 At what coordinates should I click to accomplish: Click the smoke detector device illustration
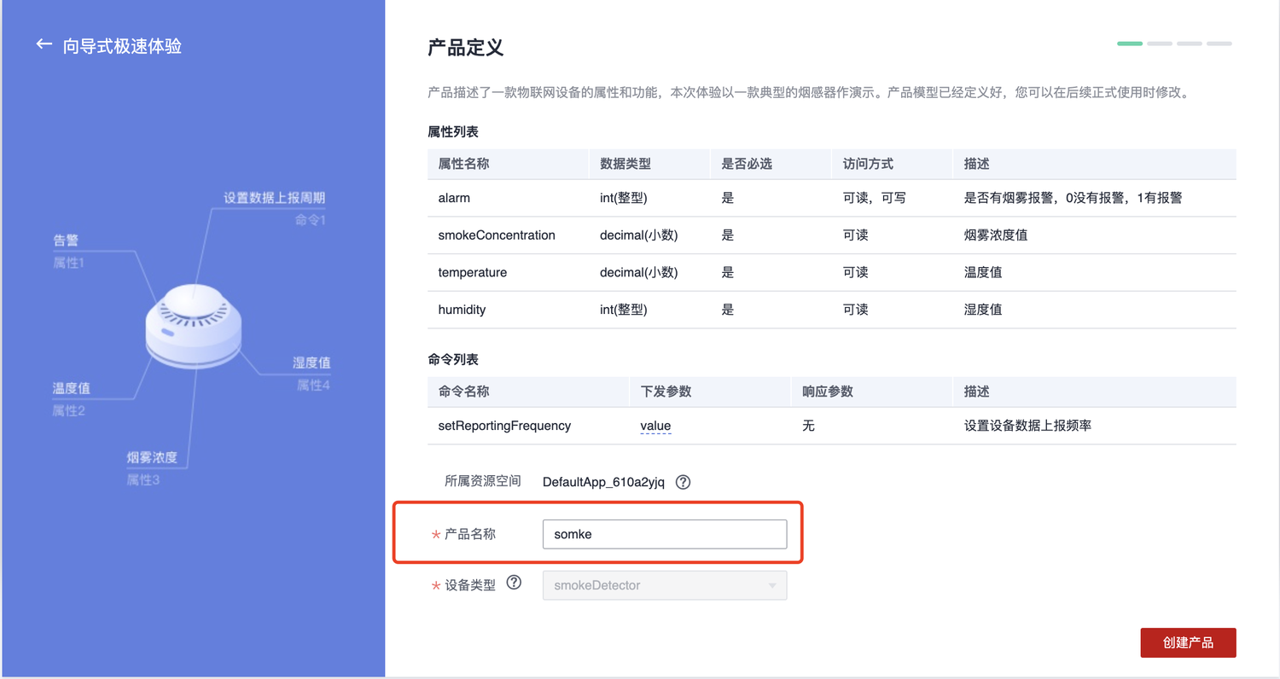click(x=193, y=326)
